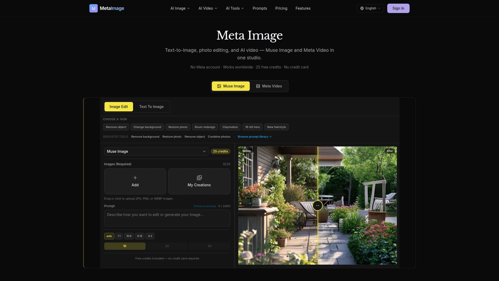499x281 pixels.
Task: Select the 9:16 aspect ratio
Action: (x=140, y=236)
